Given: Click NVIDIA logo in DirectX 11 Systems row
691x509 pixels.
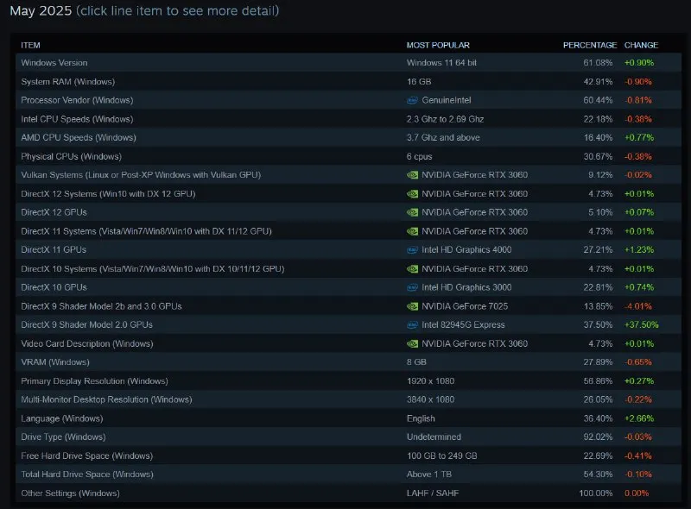Looking at the screenshot, I should pos(412,231).
